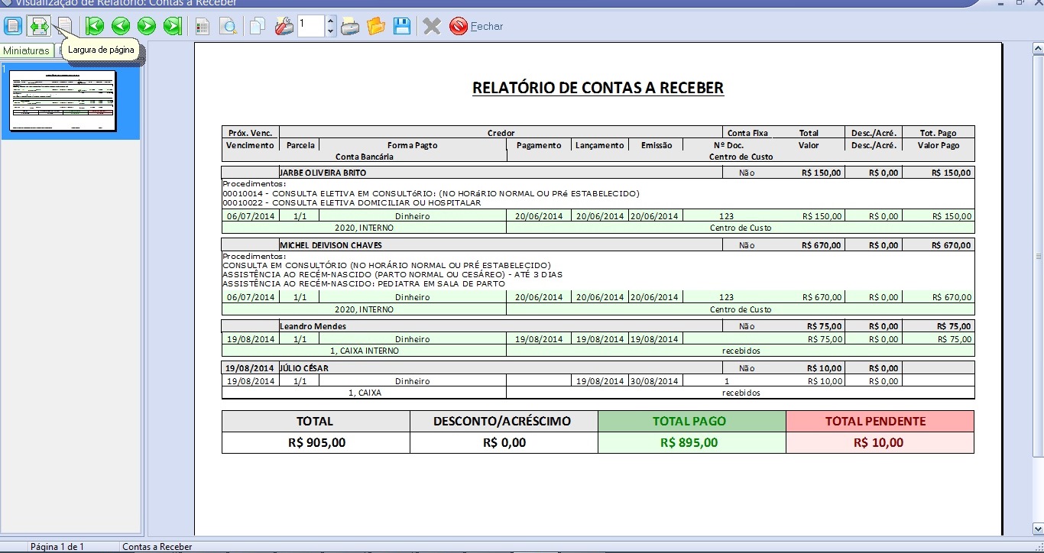Go to the next page

(147, 26)
